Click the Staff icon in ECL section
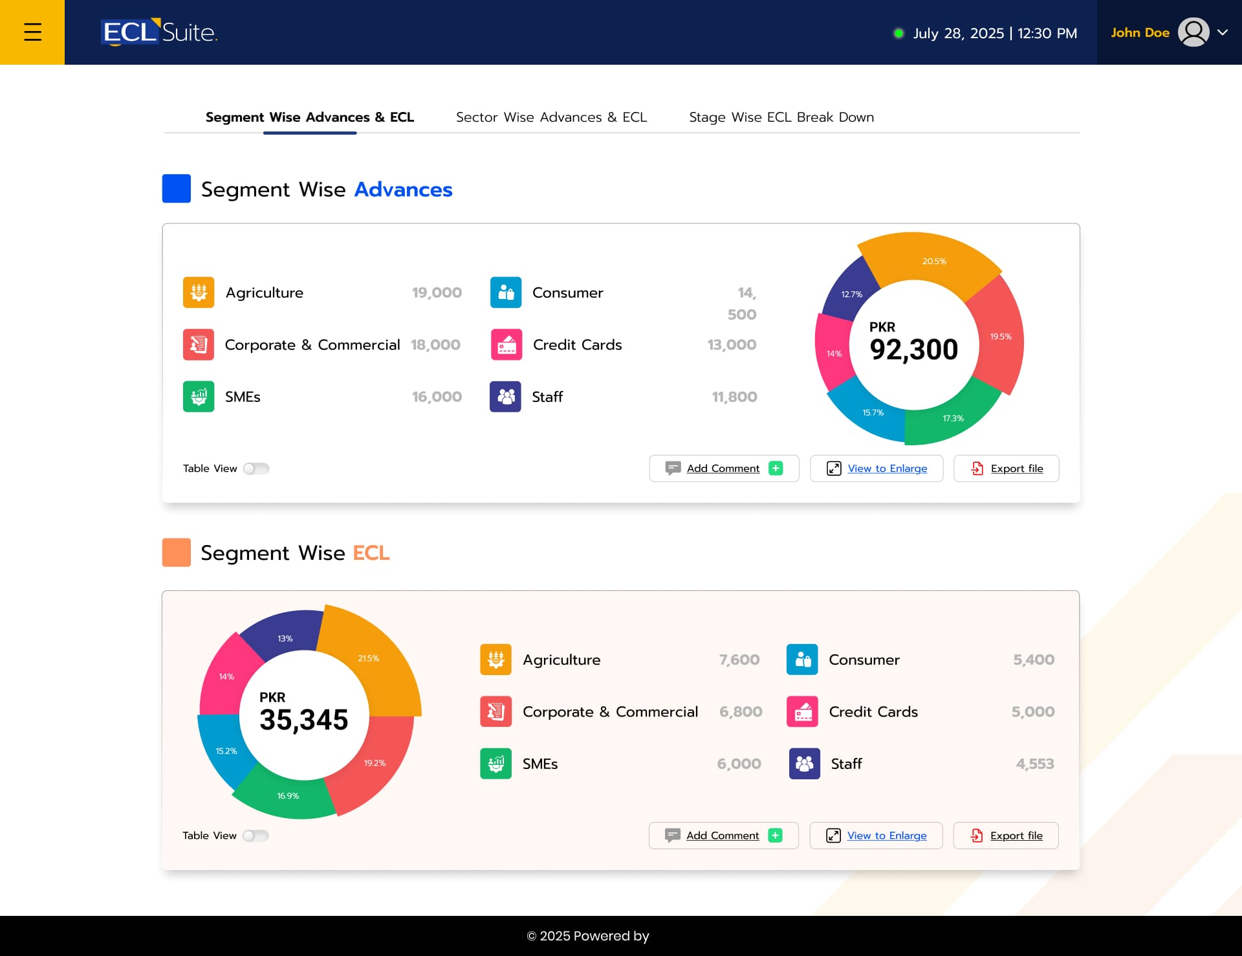Screen dimensions: 1242x956 [x=804, y=764]
